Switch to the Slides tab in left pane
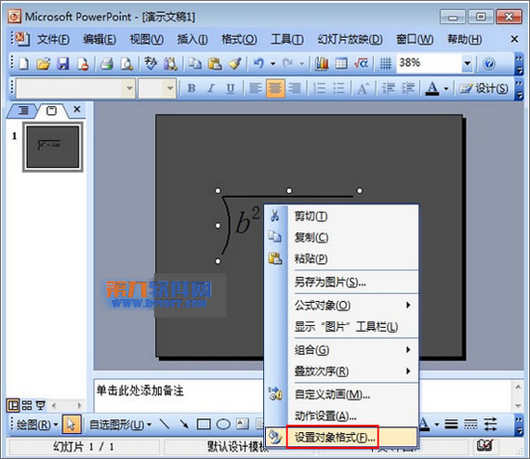 (51, 111)
